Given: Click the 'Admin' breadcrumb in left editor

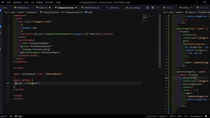Looking at the screenshot, I should 21,12.
